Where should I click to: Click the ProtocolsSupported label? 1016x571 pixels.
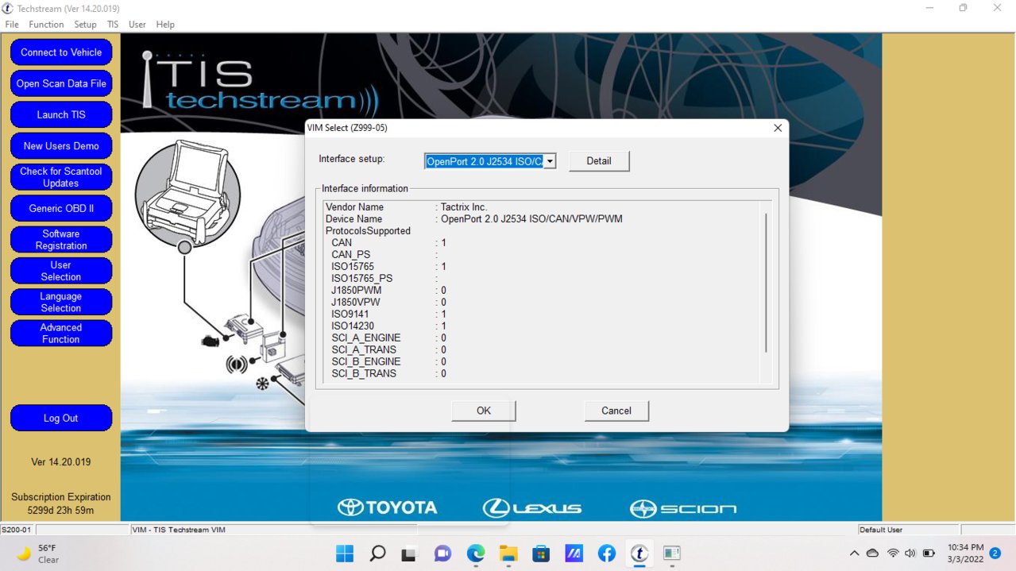click(x=368, y=231)
